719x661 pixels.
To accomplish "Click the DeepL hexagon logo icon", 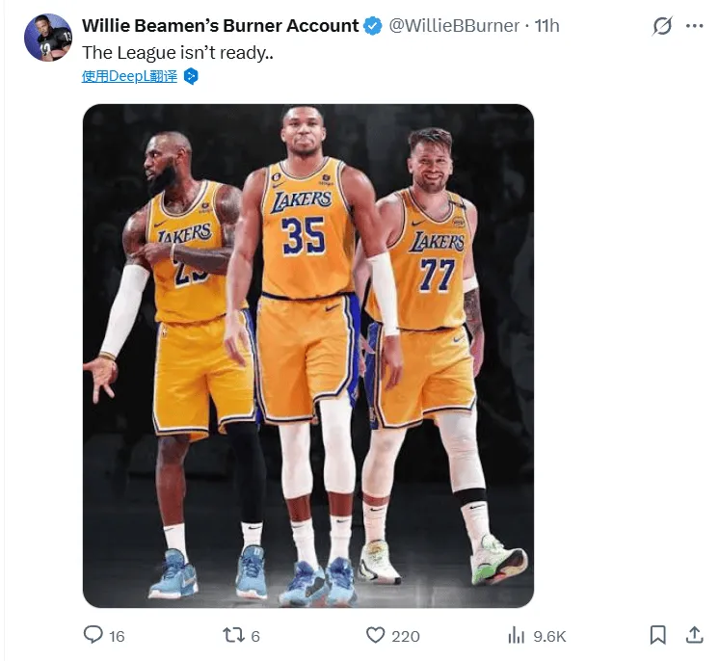I will click(191, 76).
